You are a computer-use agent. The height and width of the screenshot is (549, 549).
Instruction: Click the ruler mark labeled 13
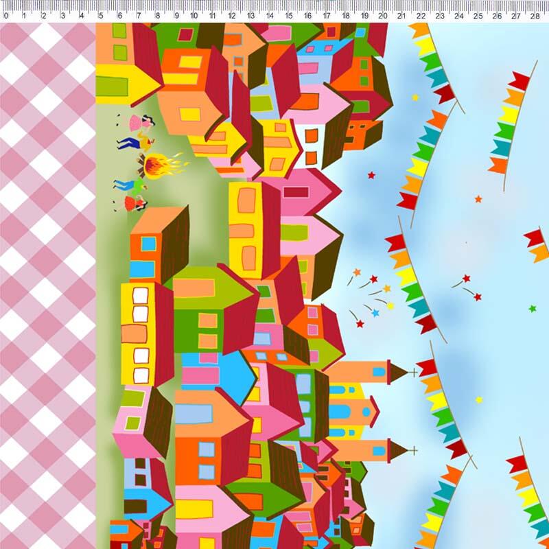[x=250, y=16]
